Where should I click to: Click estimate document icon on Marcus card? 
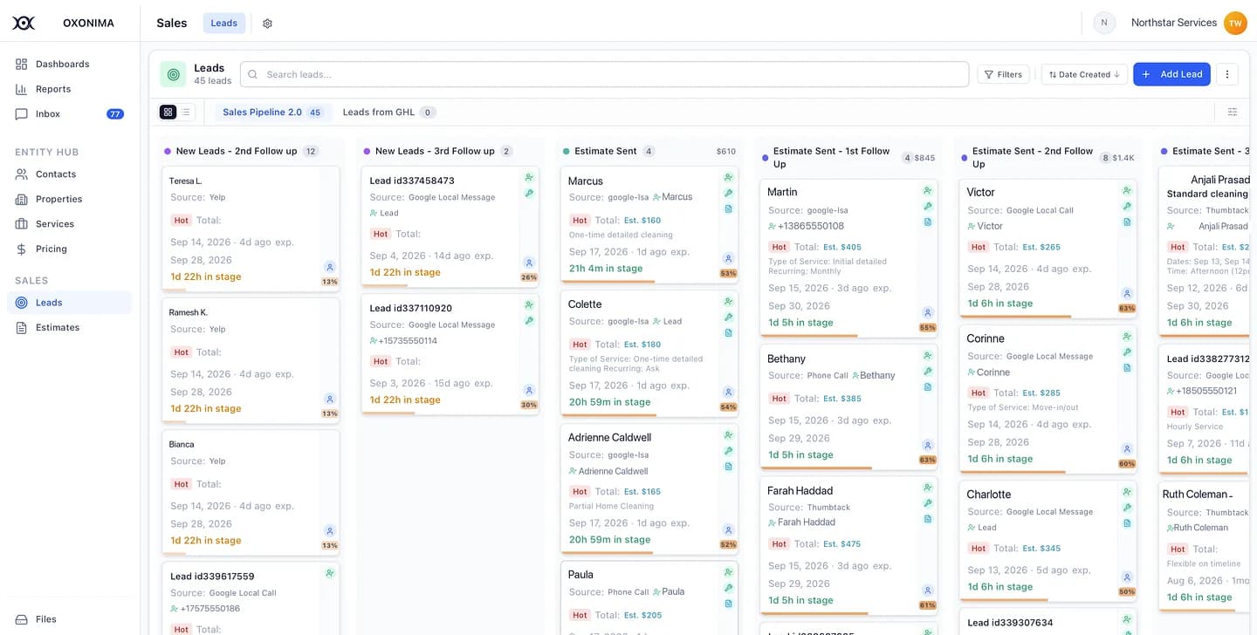pyautogui.click(x=728, y=209)
